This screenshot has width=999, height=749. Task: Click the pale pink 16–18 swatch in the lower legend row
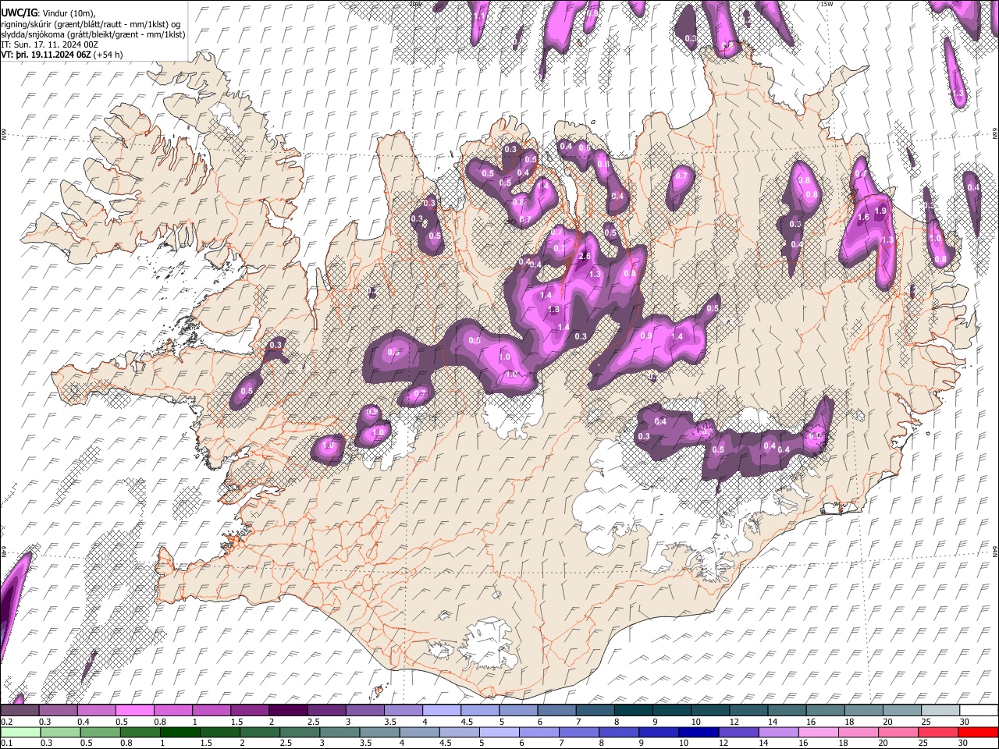(819, 732)
